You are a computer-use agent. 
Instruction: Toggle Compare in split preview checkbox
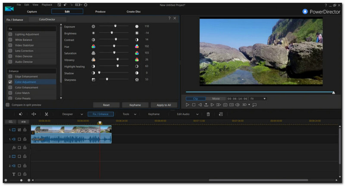coord(7,105)
